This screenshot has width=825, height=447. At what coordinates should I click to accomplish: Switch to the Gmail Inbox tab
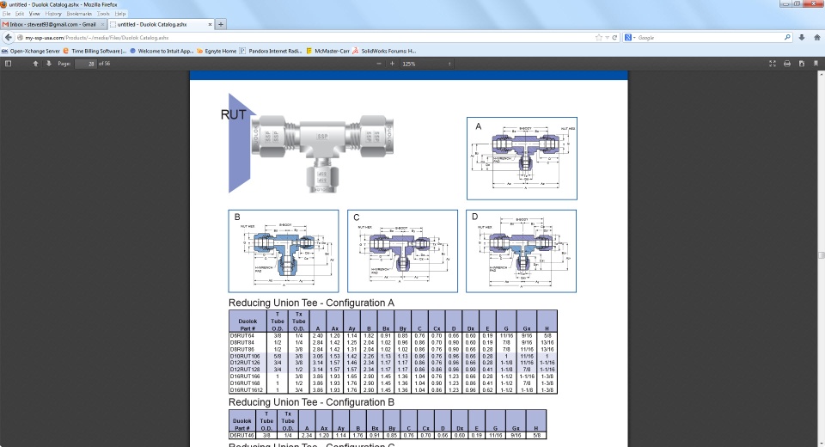pyautogui.click(x=50, y=24)
